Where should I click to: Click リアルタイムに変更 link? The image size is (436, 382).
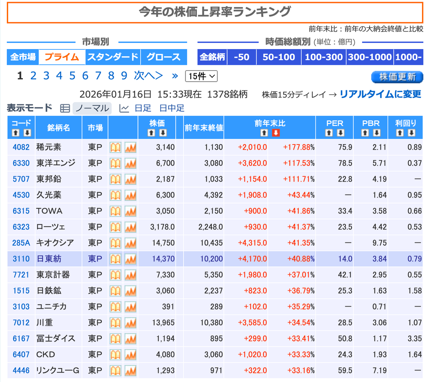380,94
